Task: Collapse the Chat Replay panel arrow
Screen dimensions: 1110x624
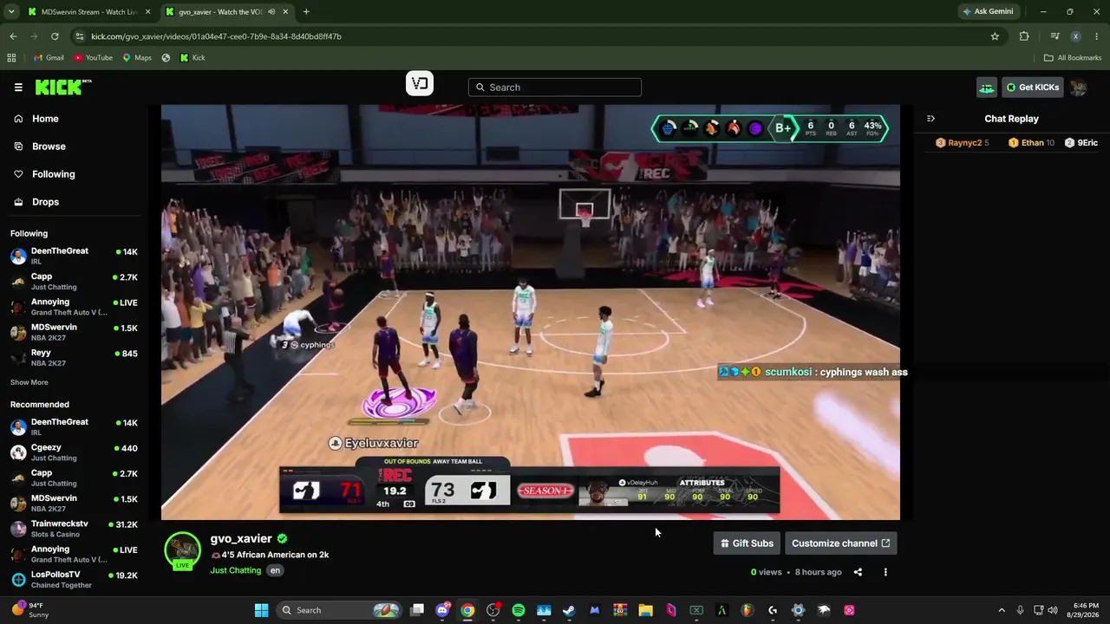Action: [x=930, y=119]
